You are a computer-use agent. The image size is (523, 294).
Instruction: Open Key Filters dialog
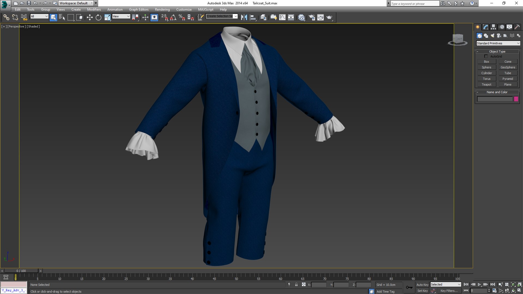[x=449, y=291]
